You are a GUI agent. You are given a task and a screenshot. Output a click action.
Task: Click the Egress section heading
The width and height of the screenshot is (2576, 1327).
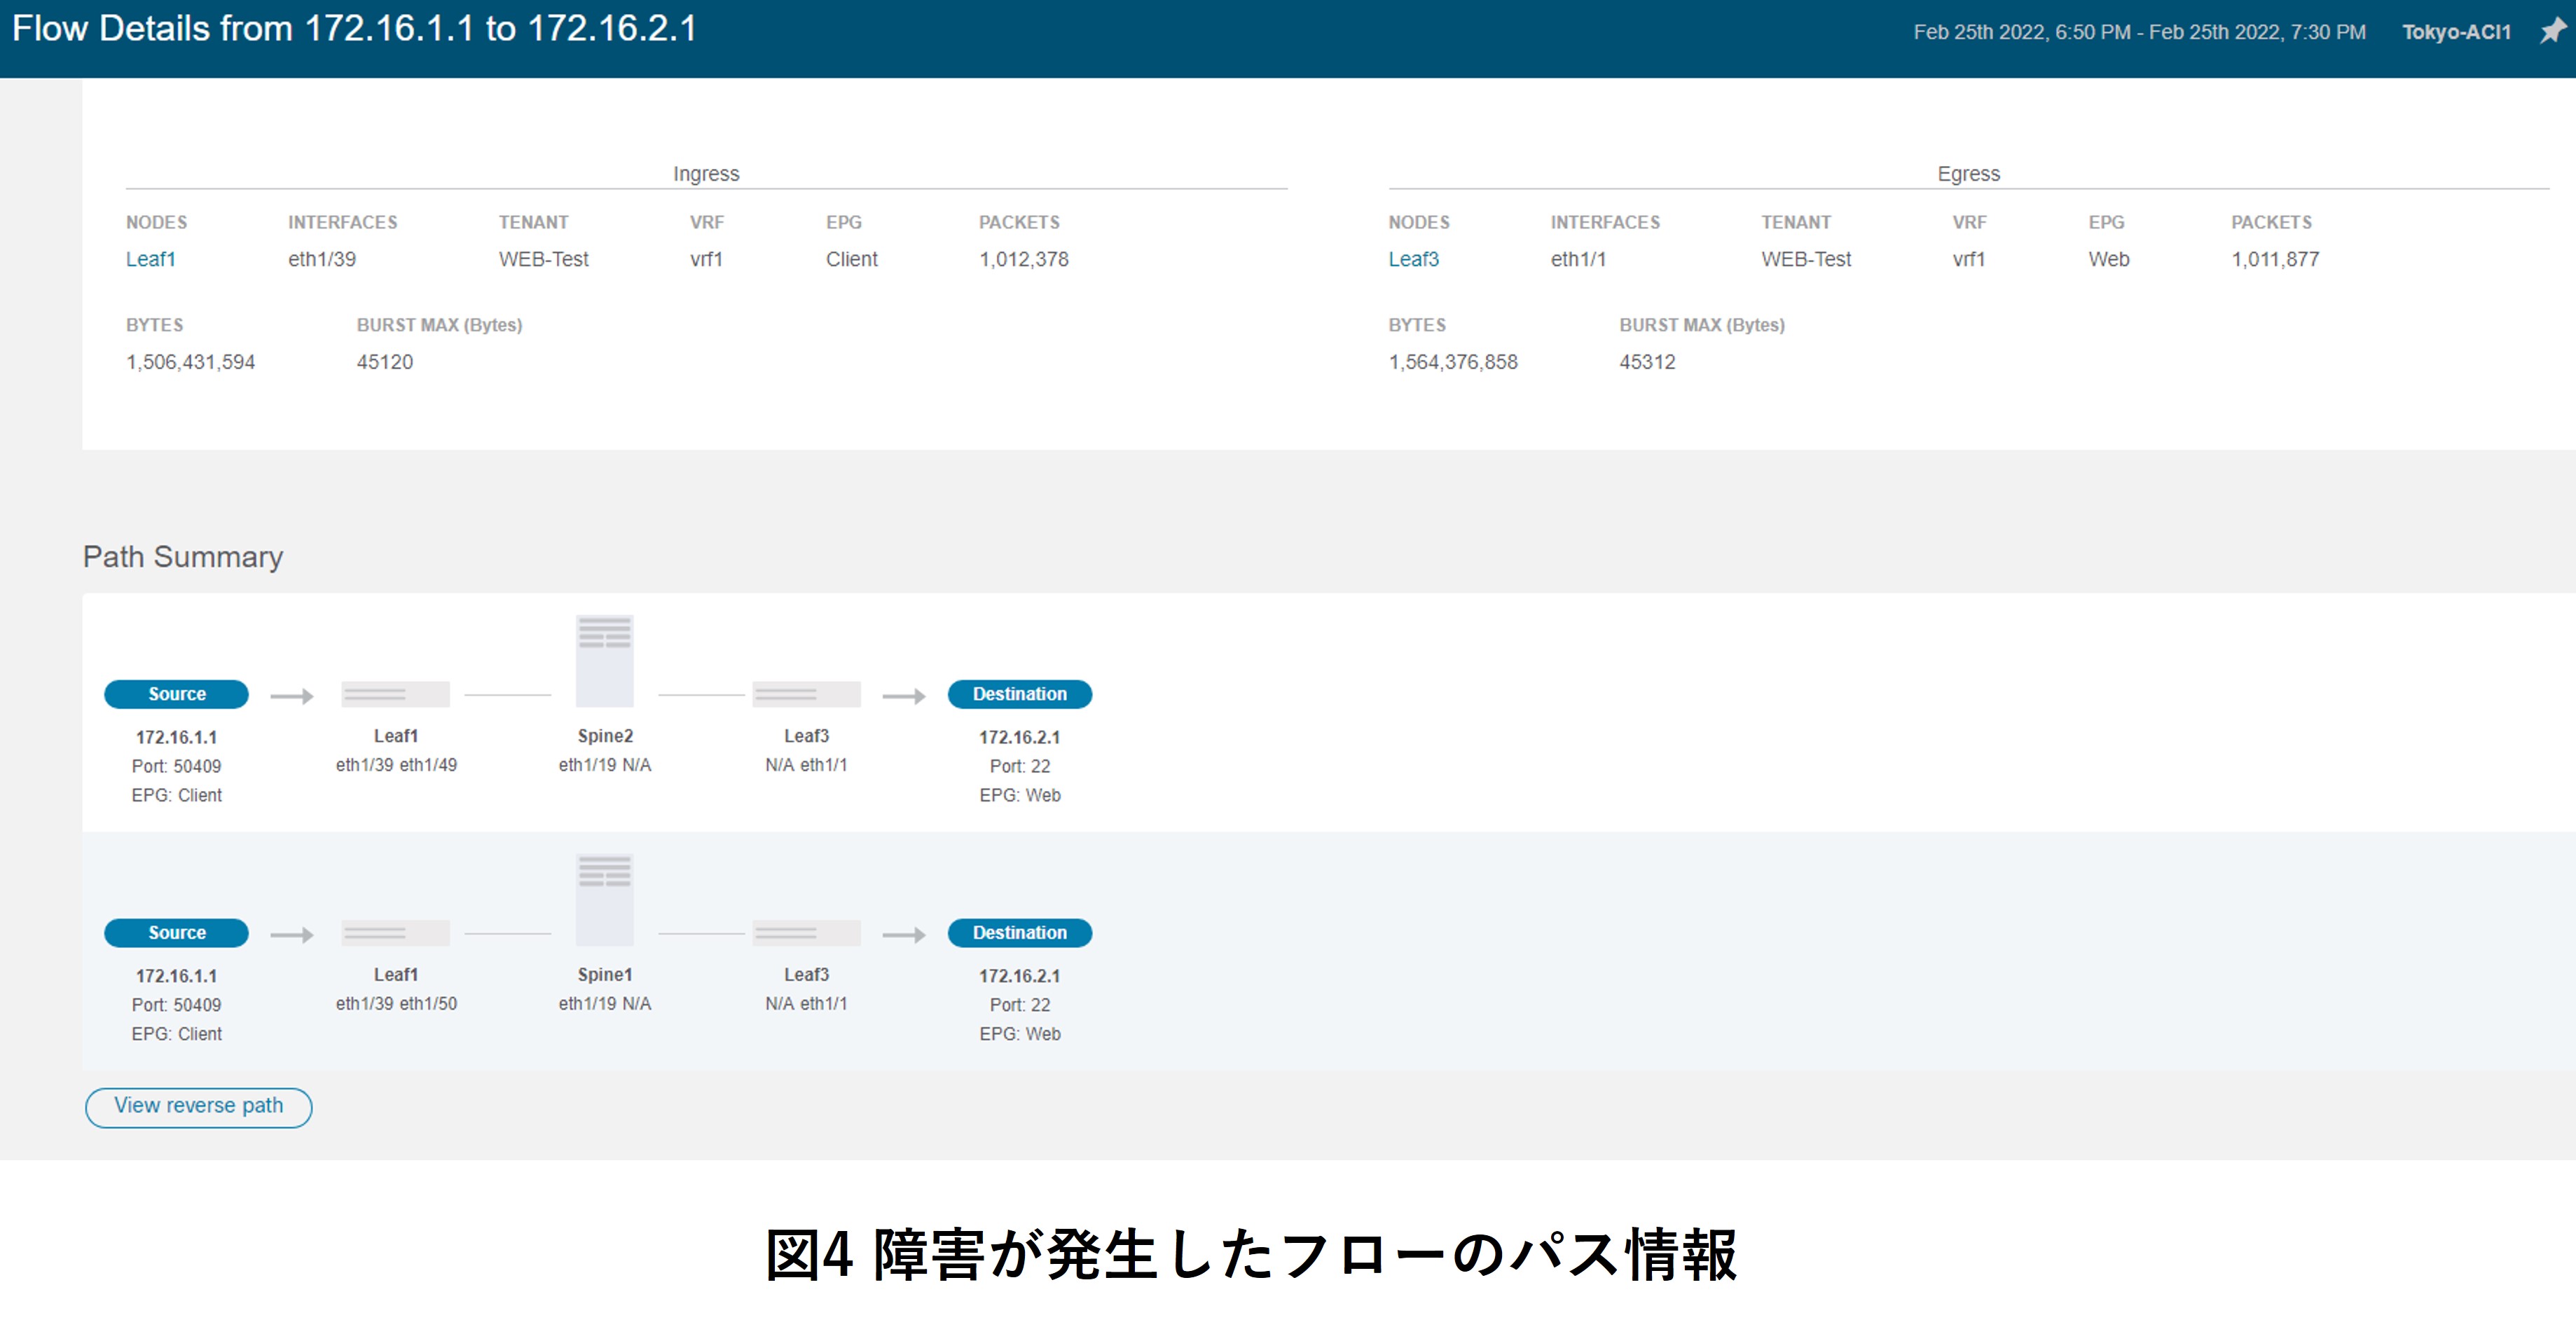(1968, 174)
